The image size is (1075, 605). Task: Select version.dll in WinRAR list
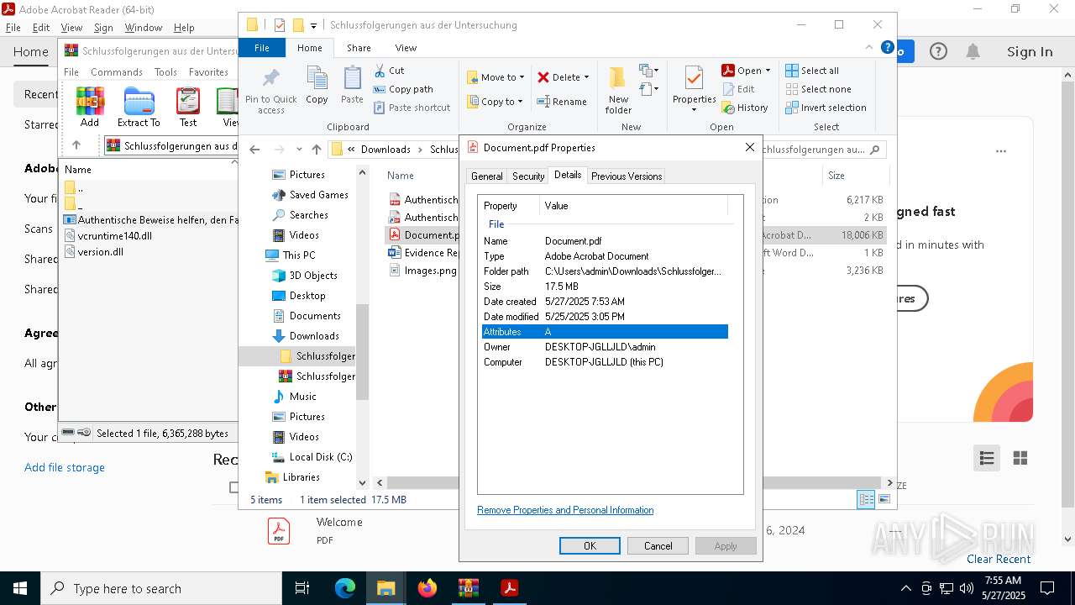[x=101, y=251]
